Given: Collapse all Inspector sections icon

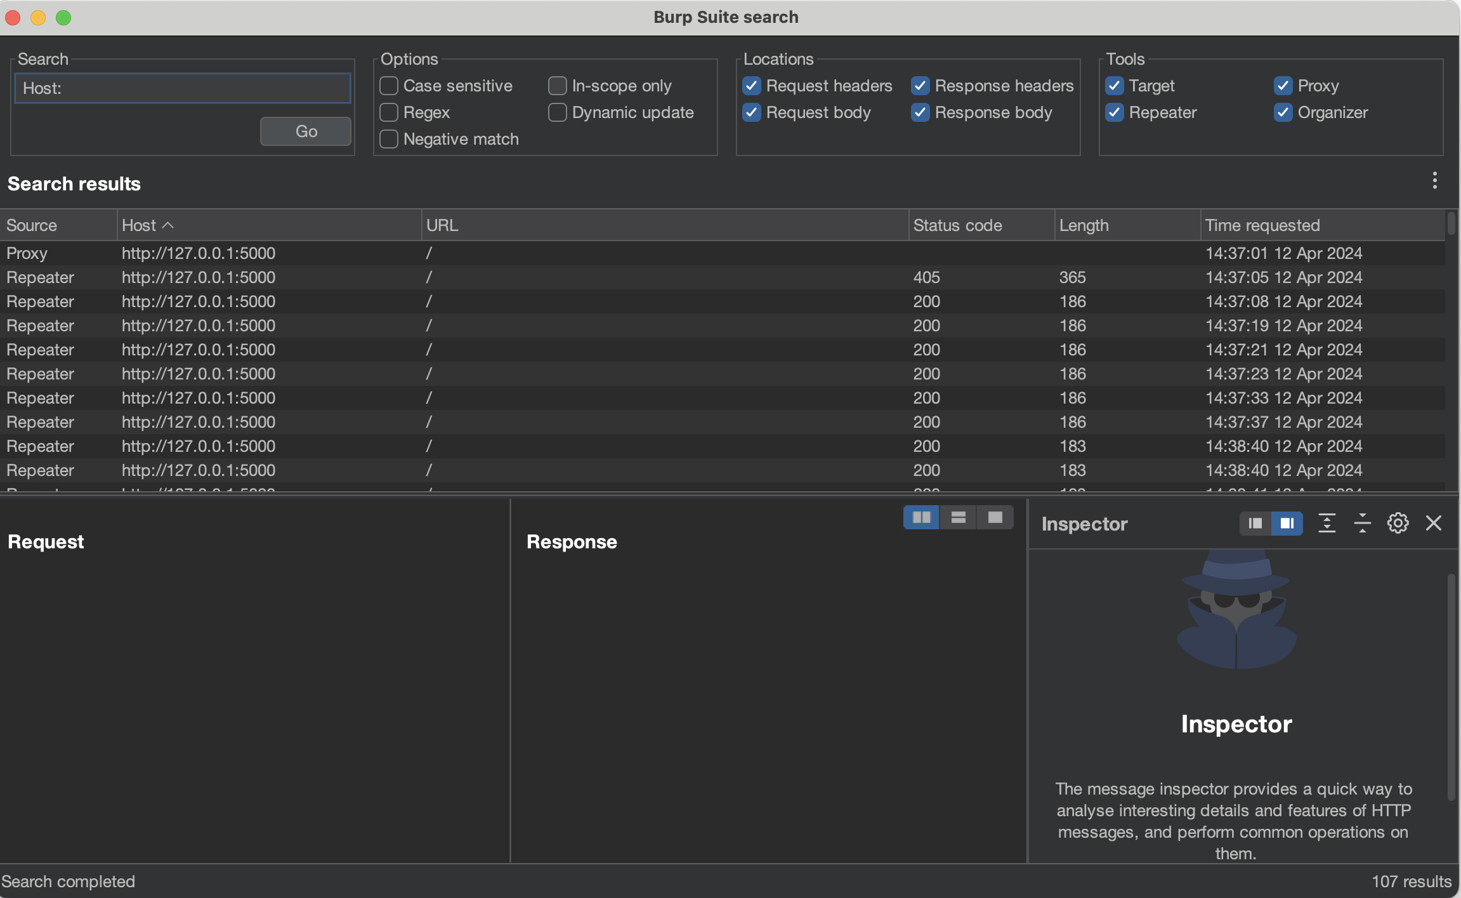Looking at the screenshot, I should click(x=1362, y=524).
